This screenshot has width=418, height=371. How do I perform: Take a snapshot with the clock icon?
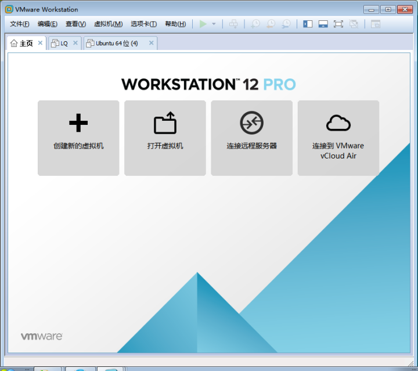pyautogui.click(x=255, y=24)
